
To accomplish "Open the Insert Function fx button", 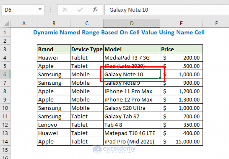I will pos(95,10).
